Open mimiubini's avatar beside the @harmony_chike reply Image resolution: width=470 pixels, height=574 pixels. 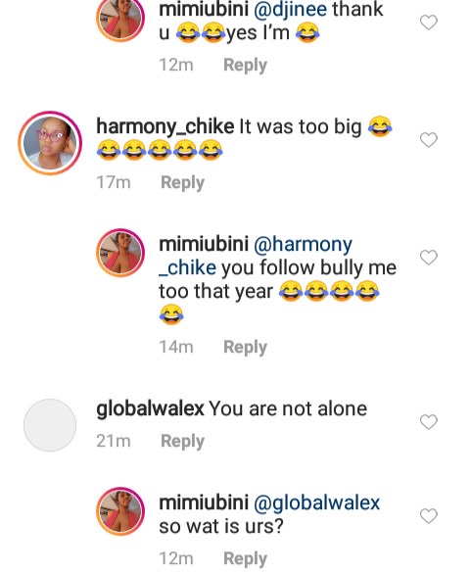click(120, 253)
